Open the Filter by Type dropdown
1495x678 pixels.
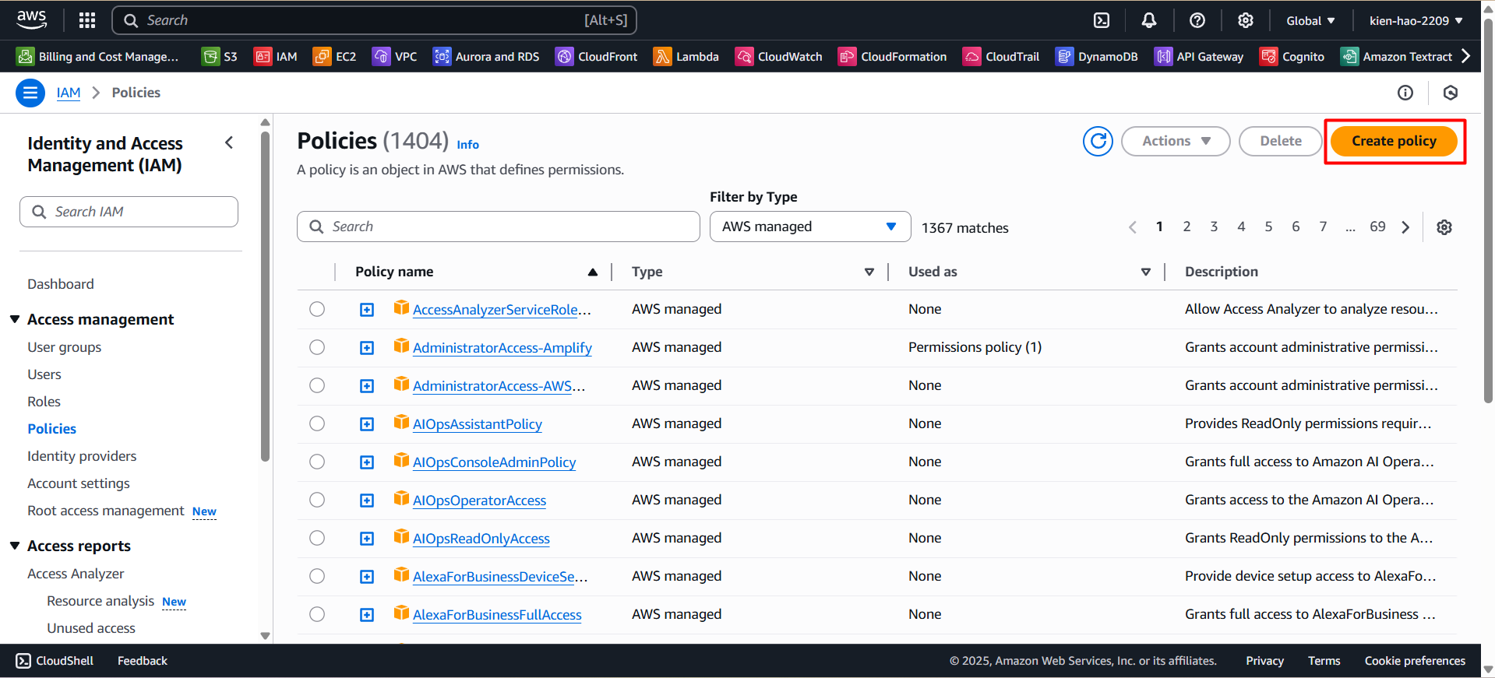(x=809, y=227)
